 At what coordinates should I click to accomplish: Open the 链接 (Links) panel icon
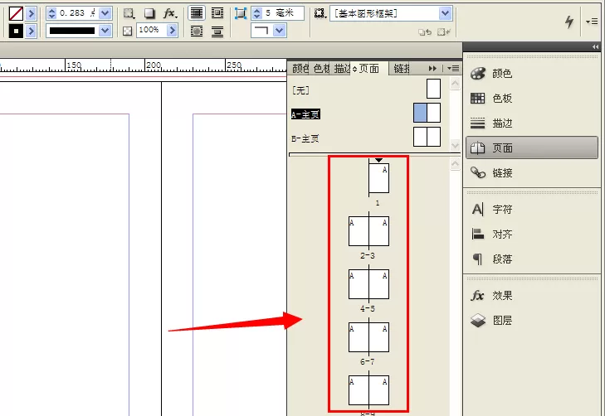(x=490, y=173)
